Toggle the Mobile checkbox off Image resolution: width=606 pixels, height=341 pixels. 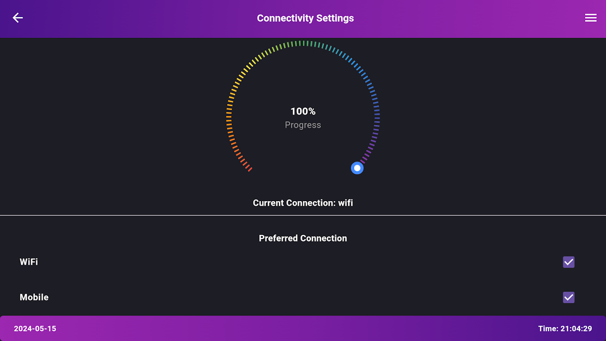[568, 297]
